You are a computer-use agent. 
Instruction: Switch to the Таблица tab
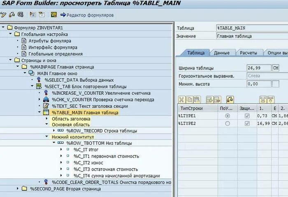coord(196,53)
